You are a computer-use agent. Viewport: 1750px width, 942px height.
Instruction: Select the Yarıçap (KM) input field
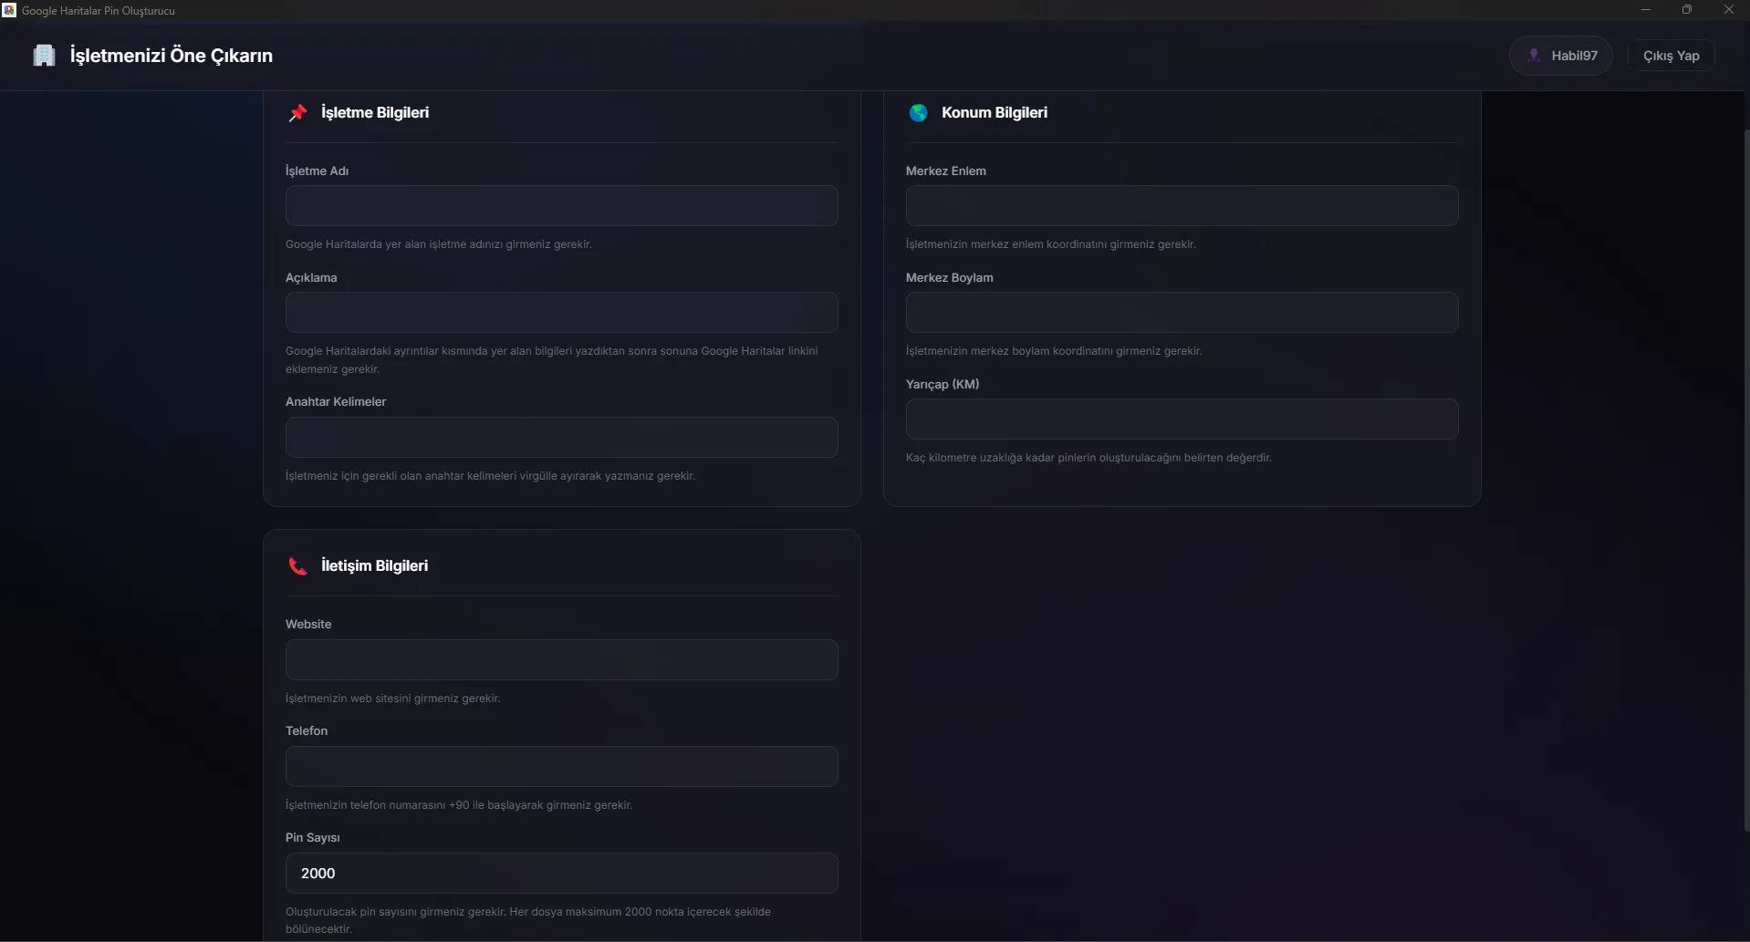(x=1182, y=419)
